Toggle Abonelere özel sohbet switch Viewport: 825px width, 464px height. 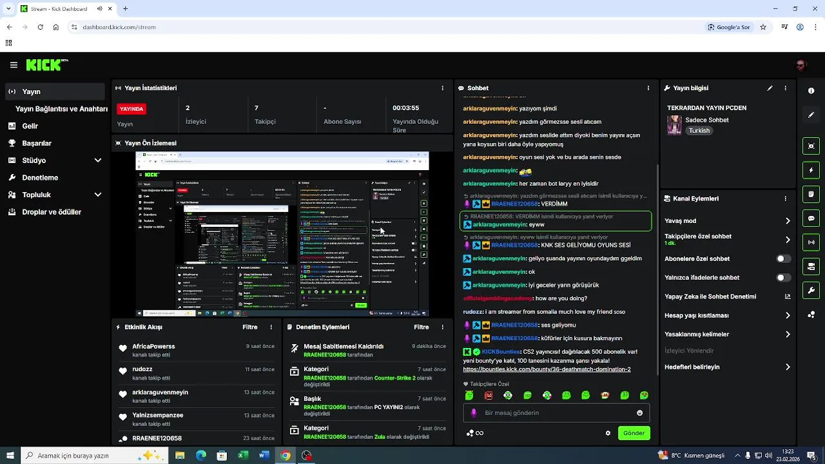[x=784, y=258]
